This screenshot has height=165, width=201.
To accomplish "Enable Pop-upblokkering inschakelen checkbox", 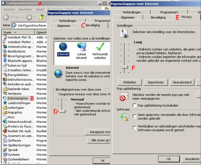I will 135,105.
